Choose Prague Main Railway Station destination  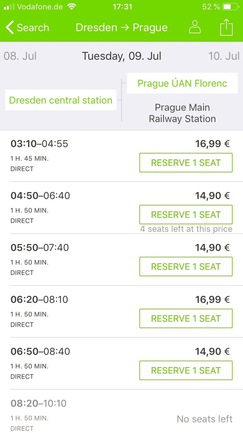(x=183, y=113)
